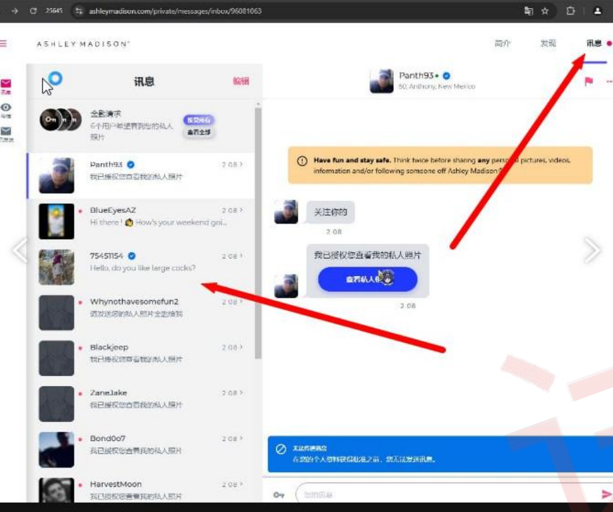Click the 接受所有 key requests button
The image size is (613, 512).
tap(199, 120)
